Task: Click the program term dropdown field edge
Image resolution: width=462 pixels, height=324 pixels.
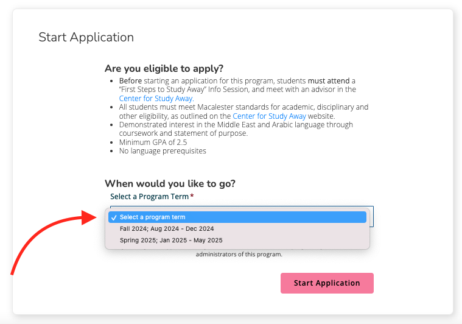Action: tap(371, 215)
